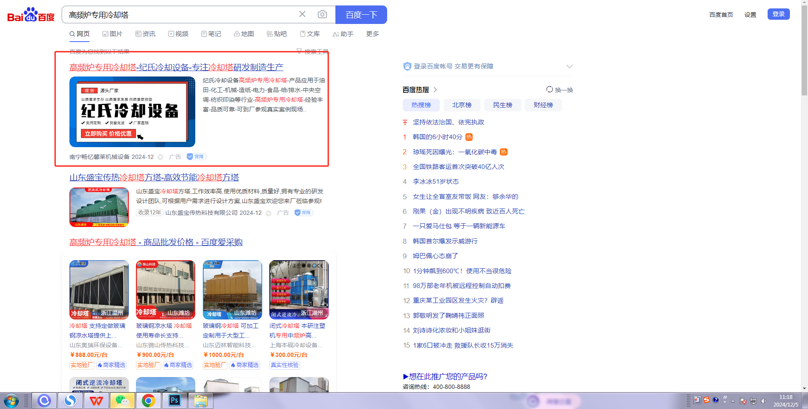Click the 登录 login button
Screen dimensions: 808x409
tap(778, 14)
